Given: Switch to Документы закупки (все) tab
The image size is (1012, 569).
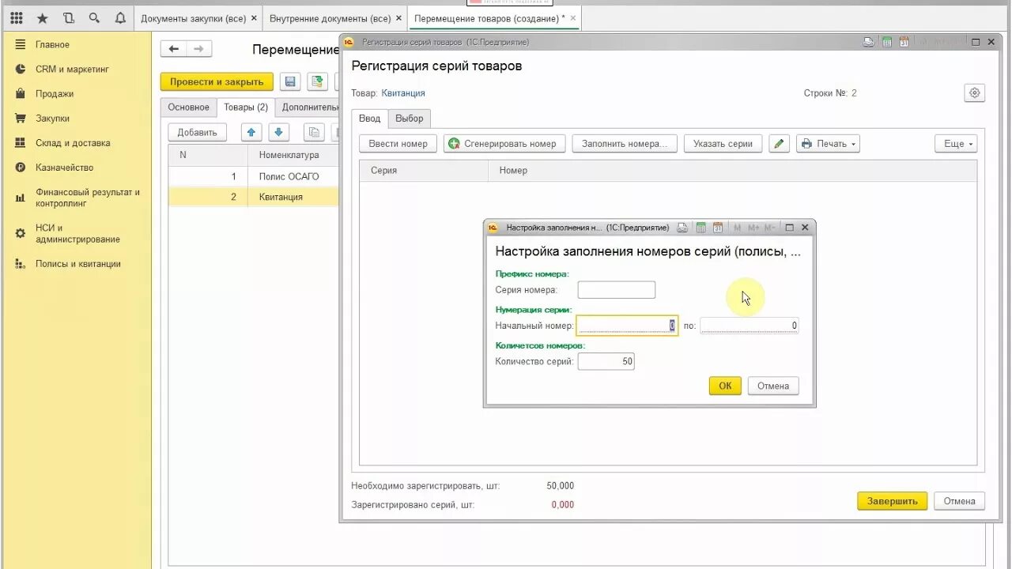Looking at the screenshot, I should pyautogui.click(x=193, y=17).
